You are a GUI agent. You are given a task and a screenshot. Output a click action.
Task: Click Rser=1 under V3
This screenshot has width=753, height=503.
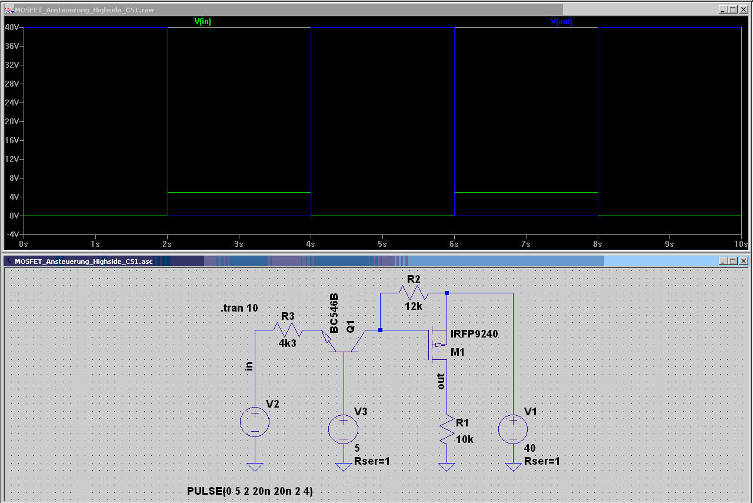click(x=372, y=462)
